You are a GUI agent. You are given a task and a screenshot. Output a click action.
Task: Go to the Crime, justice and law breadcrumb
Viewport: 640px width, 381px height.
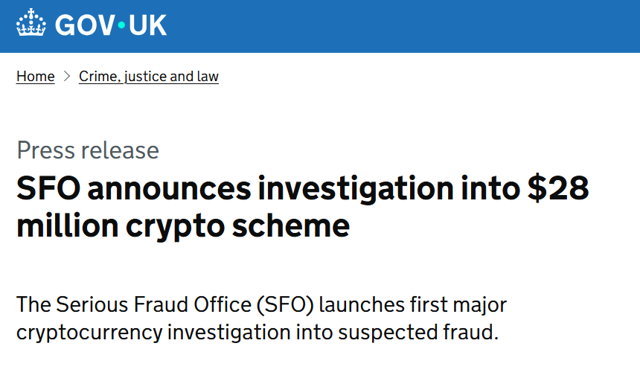click(149, 77)
